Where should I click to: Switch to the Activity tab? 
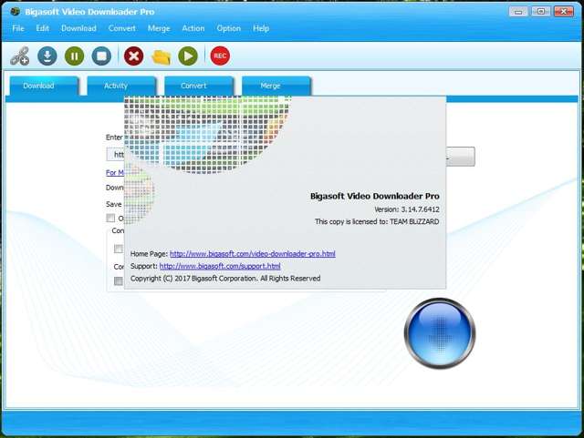121,86
